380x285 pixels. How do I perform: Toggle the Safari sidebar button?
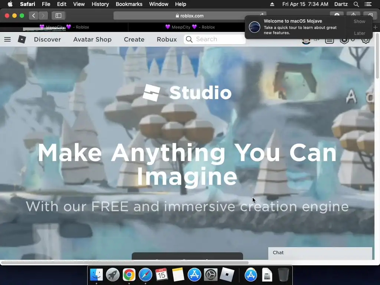(58, 16)
